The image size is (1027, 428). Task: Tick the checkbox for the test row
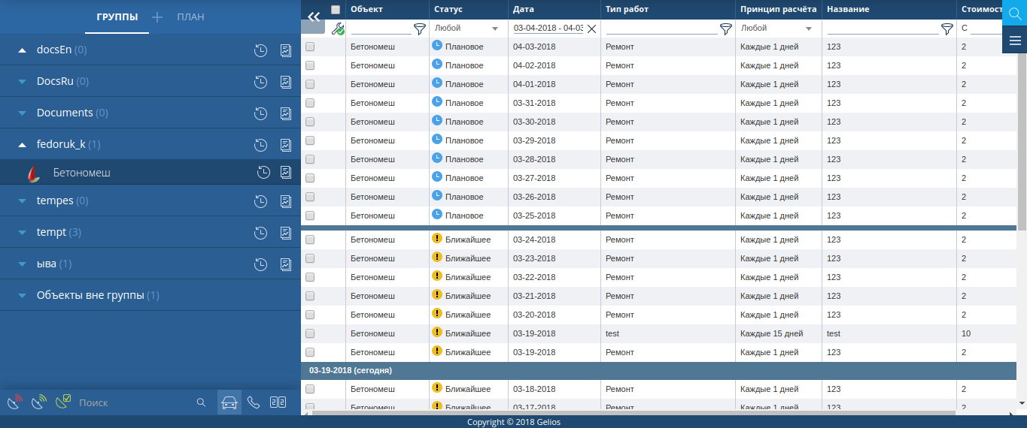click(310, 333)
